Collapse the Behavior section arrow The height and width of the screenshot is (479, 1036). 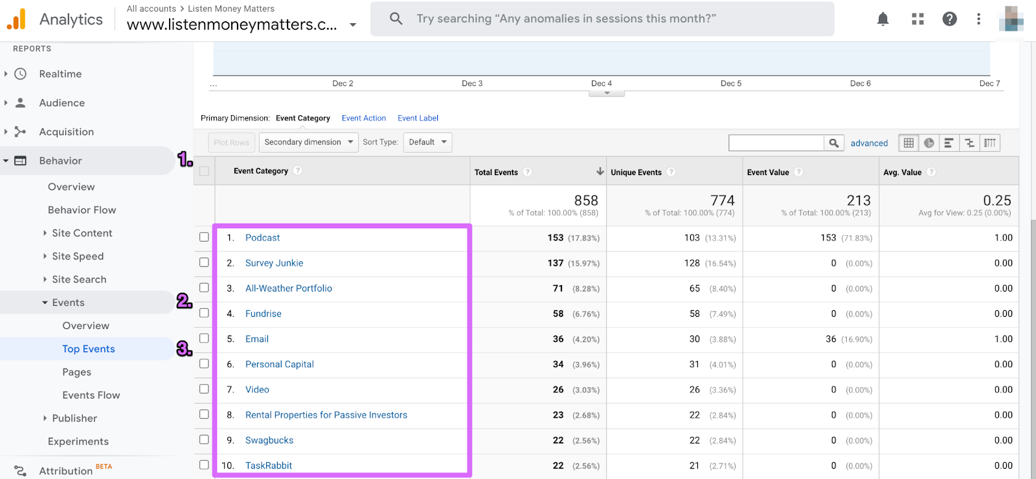[6, 160]
